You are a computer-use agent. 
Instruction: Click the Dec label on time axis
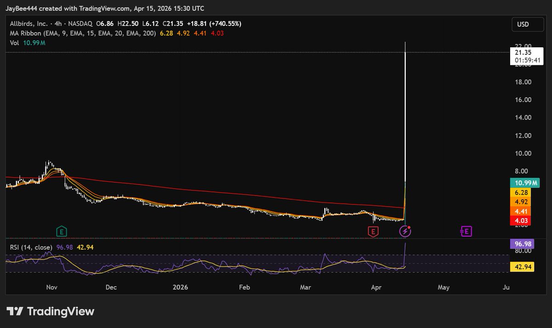111,288
